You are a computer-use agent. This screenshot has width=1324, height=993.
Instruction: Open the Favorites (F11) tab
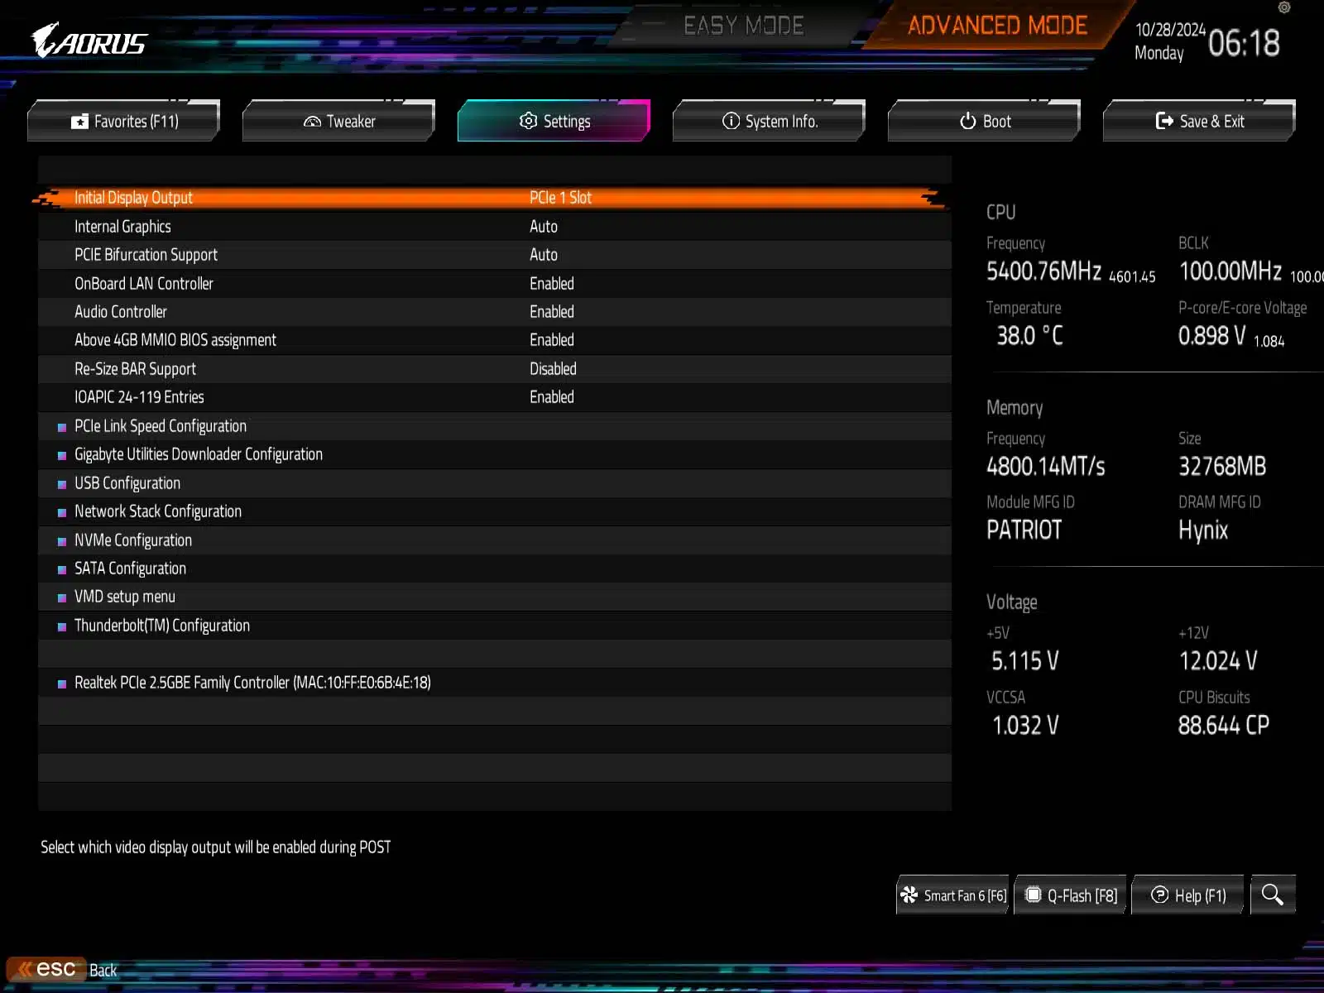point(124,121)
